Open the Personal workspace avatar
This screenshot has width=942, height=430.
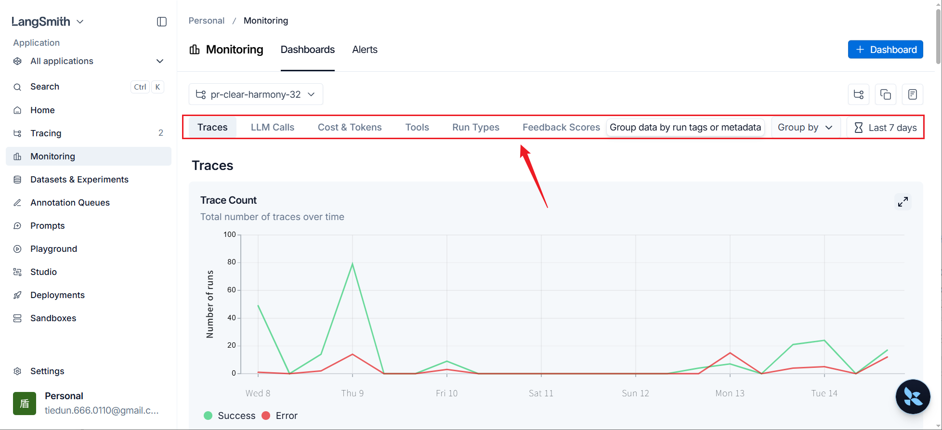coord(25,403)
